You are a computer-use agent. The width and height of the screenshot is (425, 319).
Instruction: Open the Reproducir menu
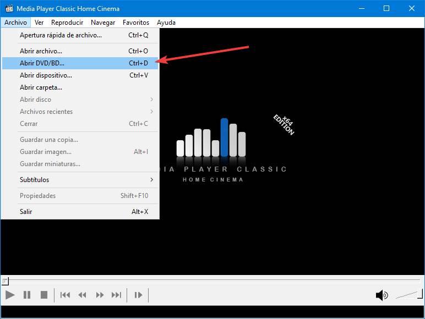click(x=67, y=23)
